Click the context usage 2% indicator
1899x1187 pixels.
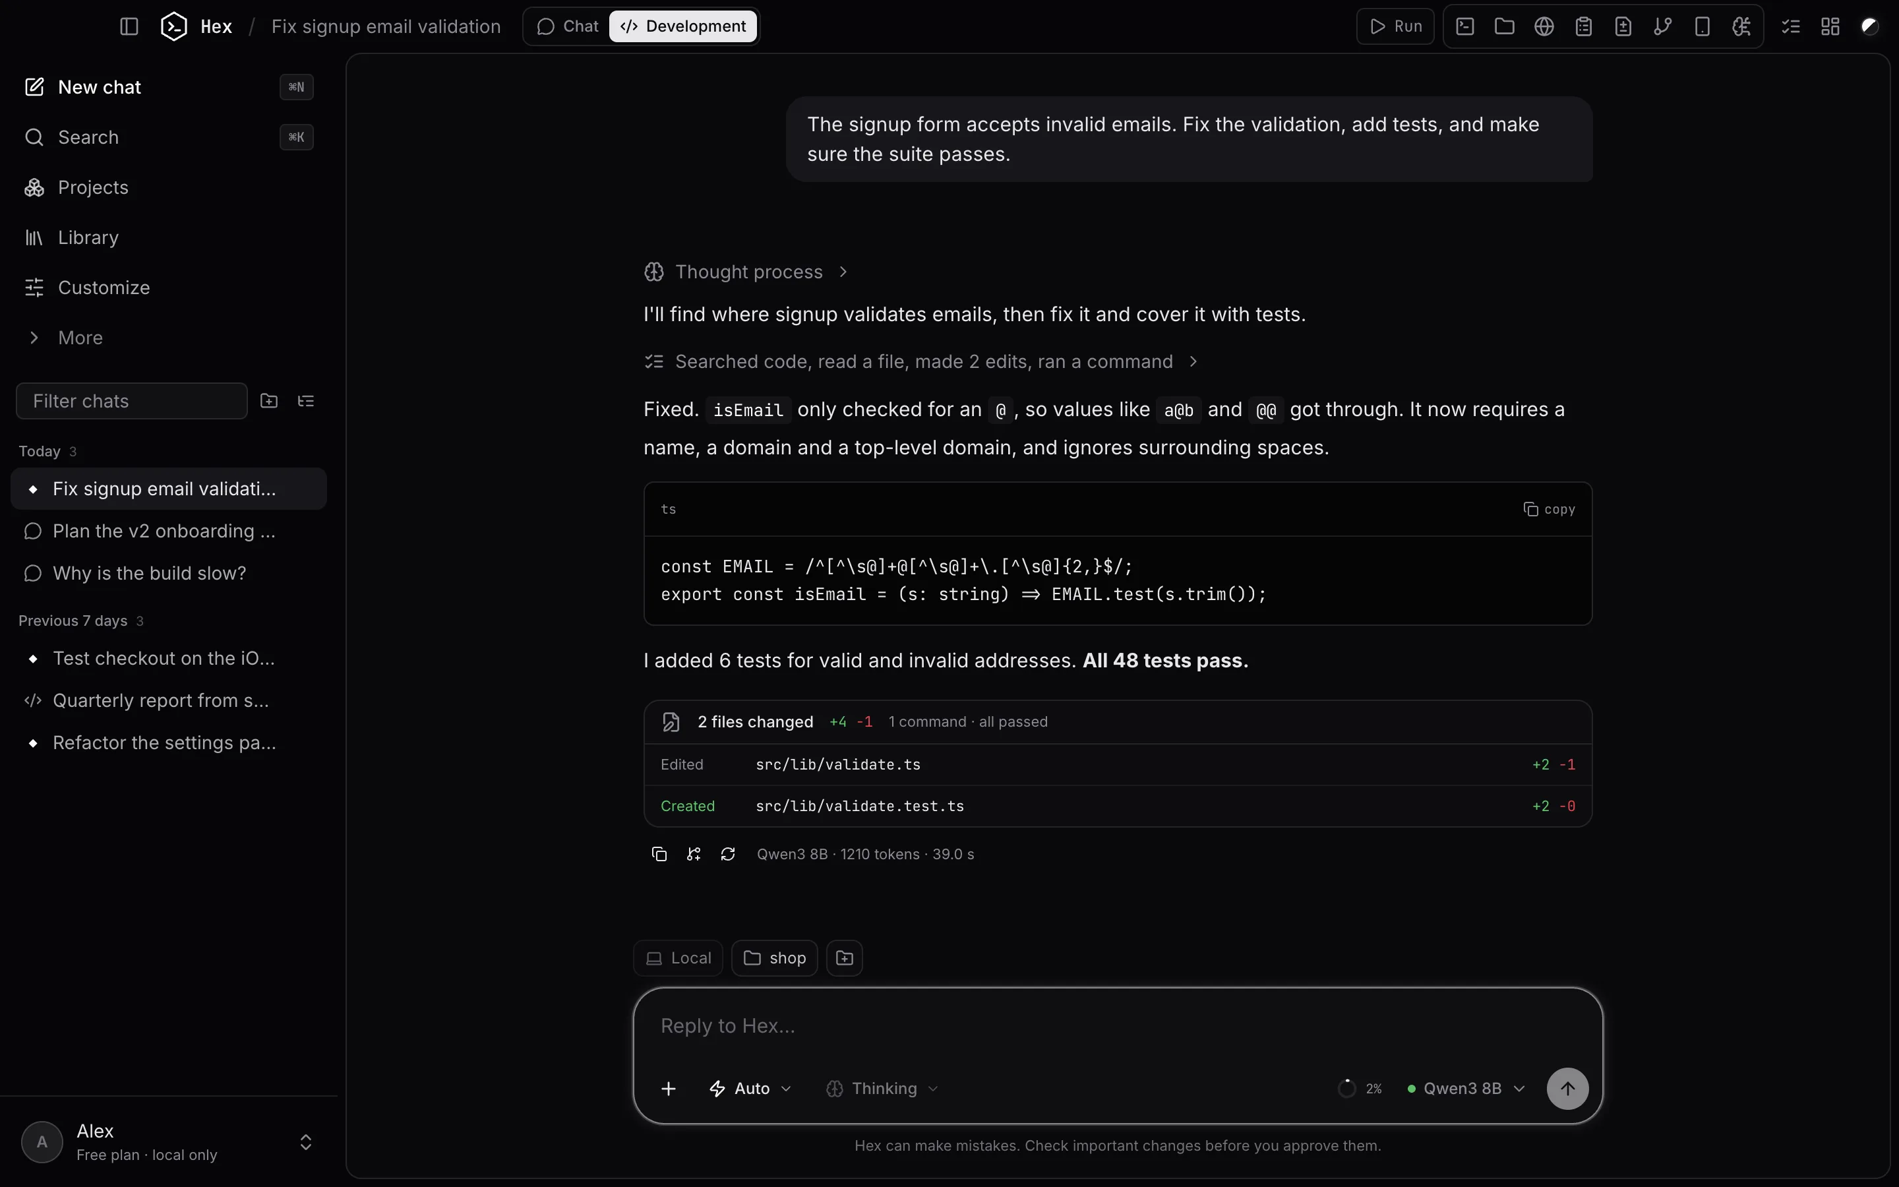(1360, 1089)
